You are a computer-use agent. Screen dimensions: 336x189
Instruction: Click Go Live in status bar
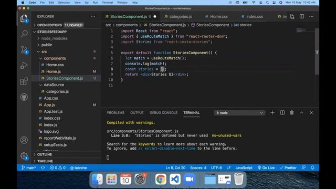tap(266, 168)
